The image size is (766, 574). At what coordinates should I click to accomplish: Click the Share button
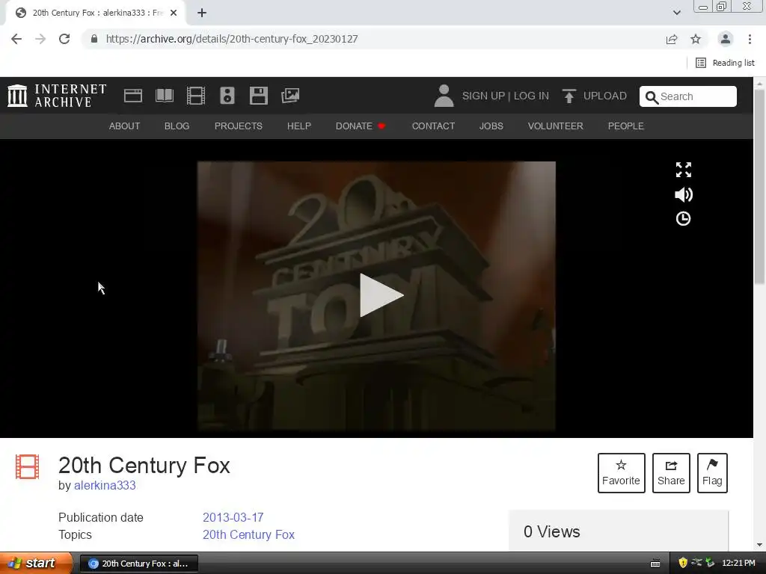click(x=671, y=473)
